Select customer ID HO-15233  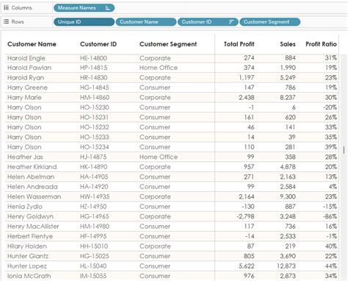pos(95,138)
